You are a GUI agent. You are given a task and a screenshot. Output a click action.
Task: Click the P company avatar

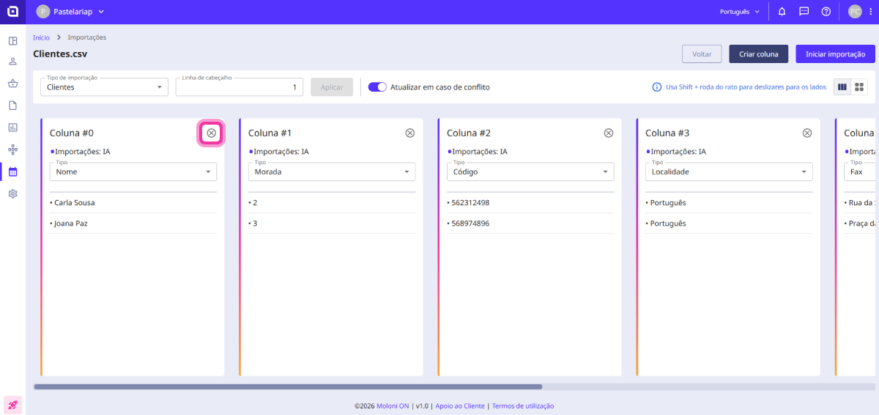click(x=43, y=12)
